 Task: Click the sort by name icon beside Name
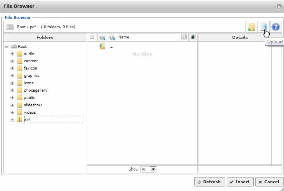[x=112, y=37]
